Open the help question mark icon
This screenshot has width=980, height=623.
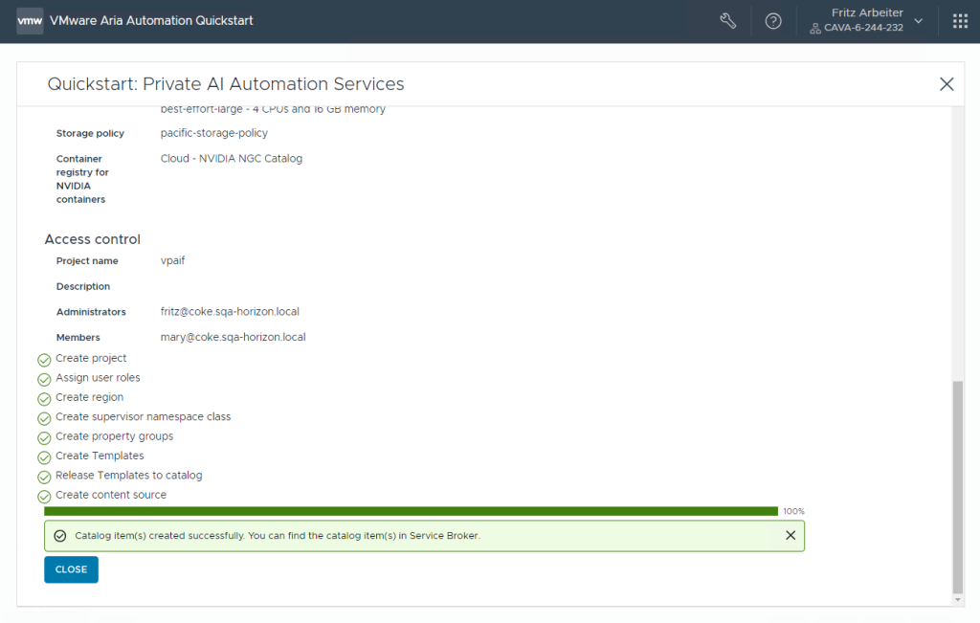click(773, 21)
